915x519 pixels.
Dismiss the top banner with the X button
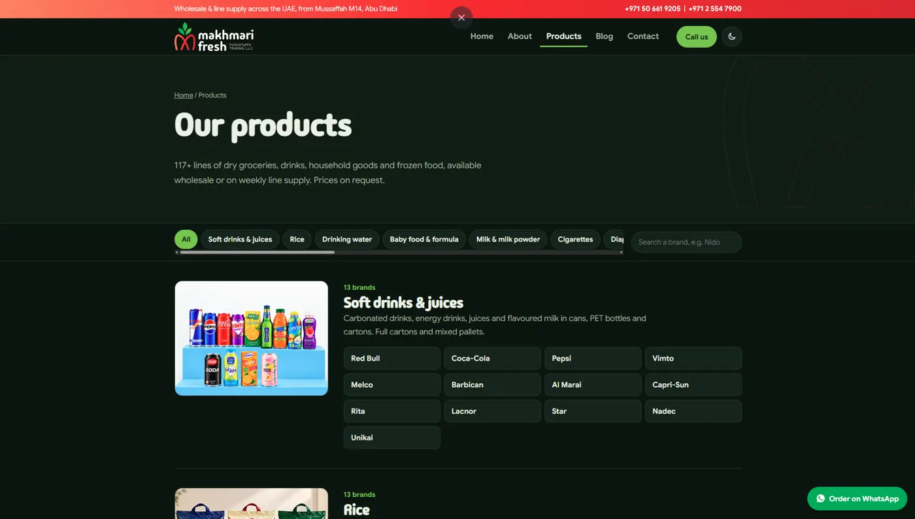pyautogui.click(x=461, y=18)
